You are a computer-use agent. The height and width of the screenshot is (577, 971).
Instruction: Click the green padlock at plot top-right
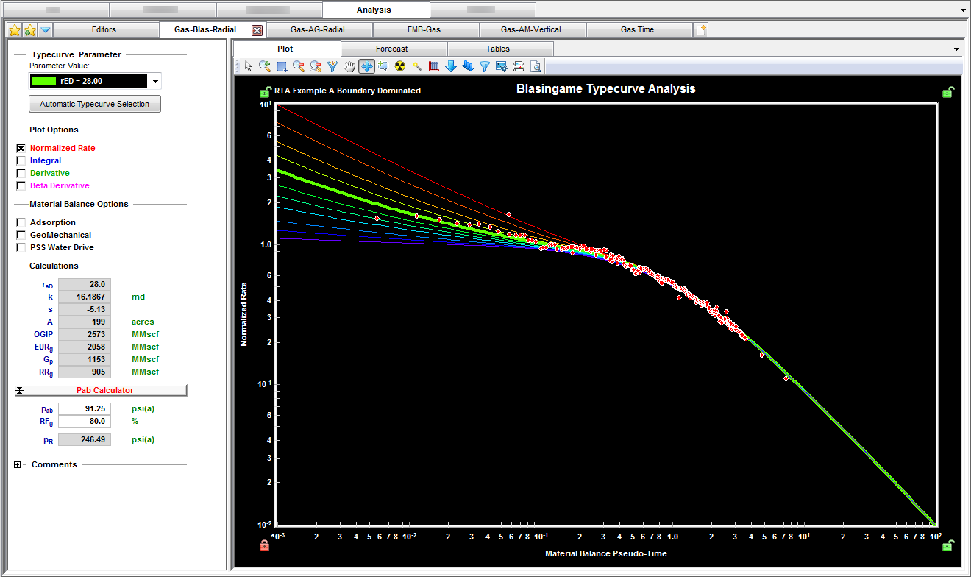[x=949, y=92]
